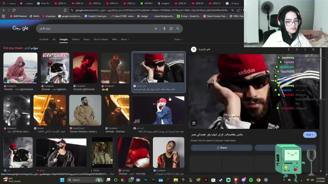The image size is (328, 184).
Task: Click the Windows Start button
Action: click(x=62, y=180)
